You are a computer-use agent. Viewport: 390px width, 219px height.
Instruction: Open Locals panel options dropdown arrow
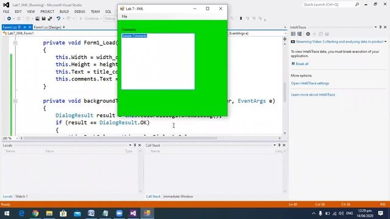coord(130,145)
